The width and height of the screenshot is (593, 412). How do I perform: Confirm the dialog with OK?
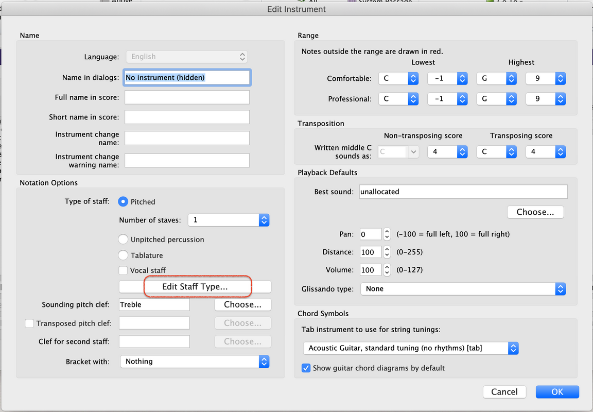click(x=557, y=392)
